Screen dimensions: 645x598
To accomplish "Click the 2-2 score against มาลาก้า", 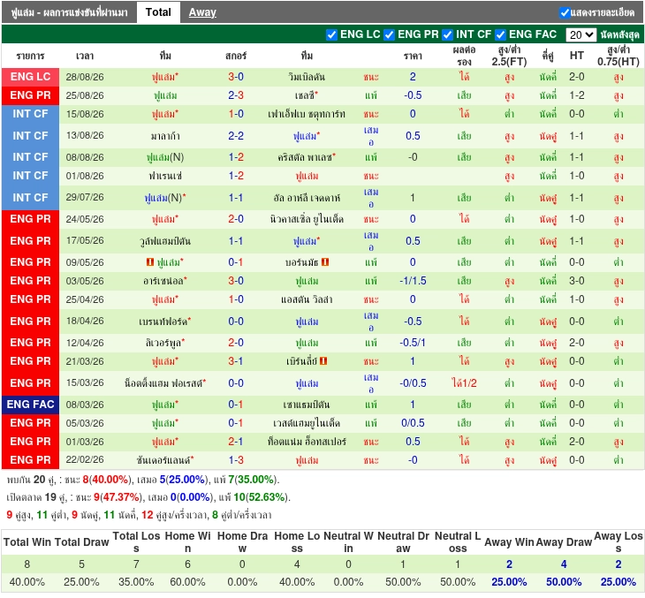I will click(x=236, y=136).
